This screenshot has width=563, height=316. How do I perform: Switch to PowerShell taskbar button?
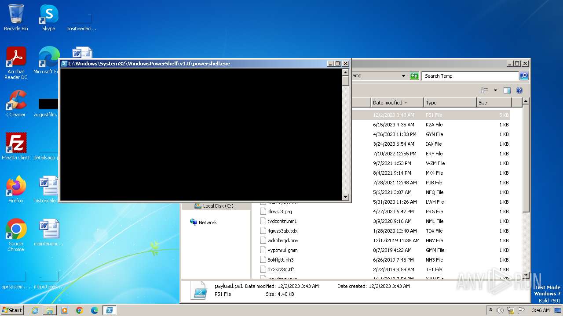[110, 310]
